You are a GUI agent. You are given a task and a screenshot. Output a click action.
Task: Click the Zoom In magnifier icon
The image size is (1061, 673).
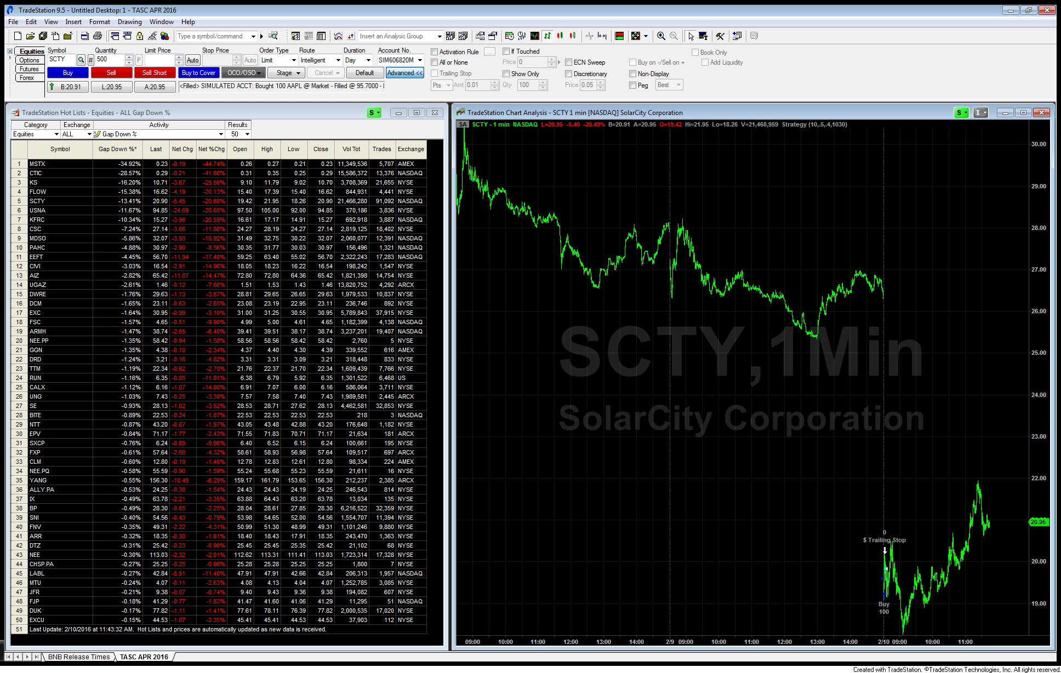coord(661,36)
